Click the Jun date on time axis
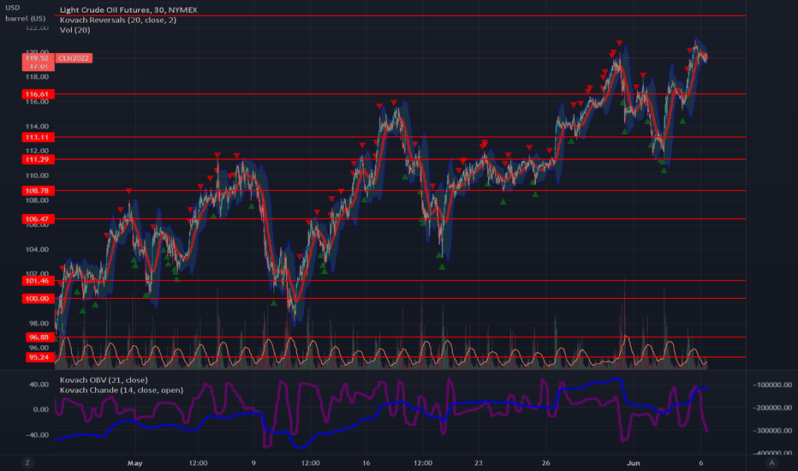This screenshot has height=471, width=798. (633, 462)
